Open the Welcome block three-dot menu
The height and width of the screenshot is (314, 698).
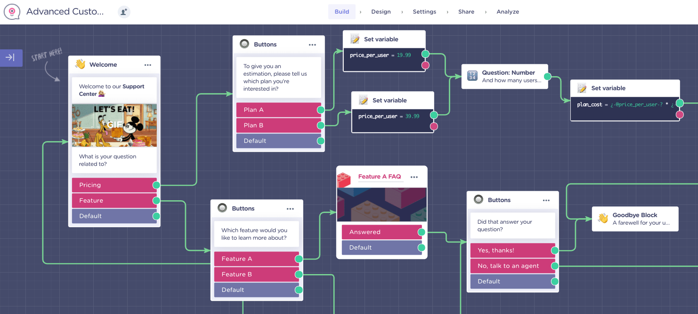(148, 65)
